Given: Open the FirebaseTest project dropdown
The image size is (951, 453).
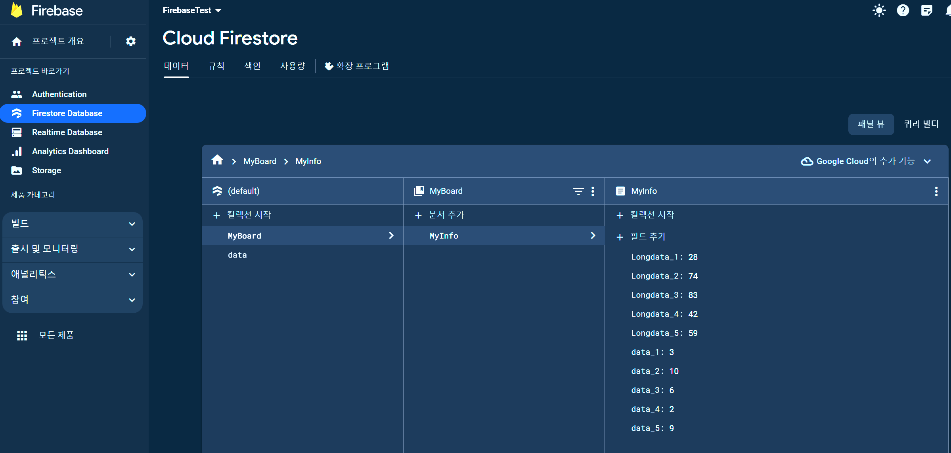Looking at the screenshot, I should [192, 11].
